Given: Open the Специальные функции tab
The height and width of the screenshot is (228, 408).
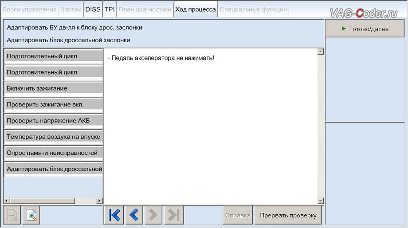Looking at the screenshot, I should coord(253,10).
